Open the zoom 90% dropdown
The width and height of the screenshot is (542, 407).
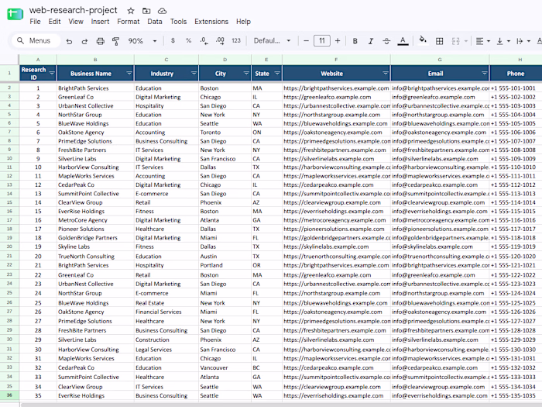[142, 41]
